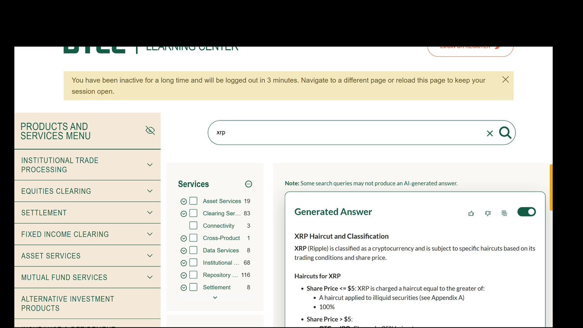
Task: Expand the Fixed Income Clearing chevron
Action: 150,234
